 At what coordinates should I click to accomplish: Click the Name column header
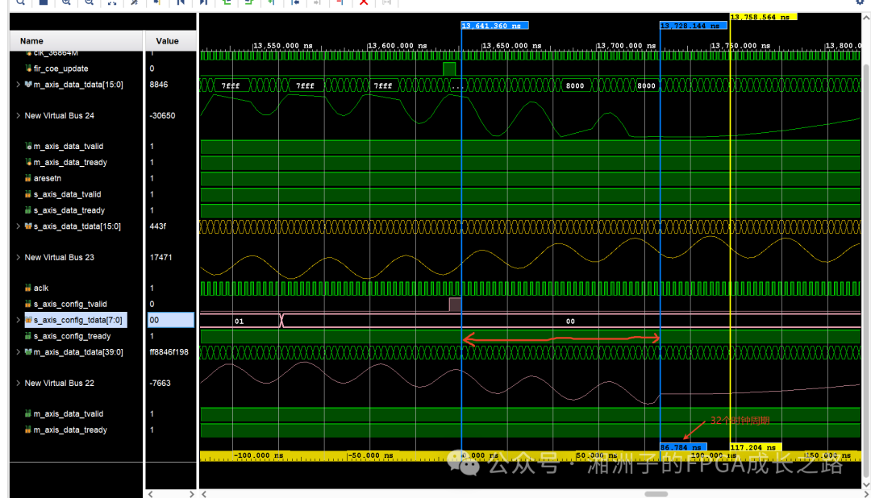tap(76, 41)
